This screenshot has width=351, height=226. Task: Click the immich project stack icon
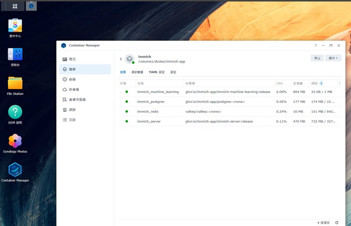tap(130, 59)
